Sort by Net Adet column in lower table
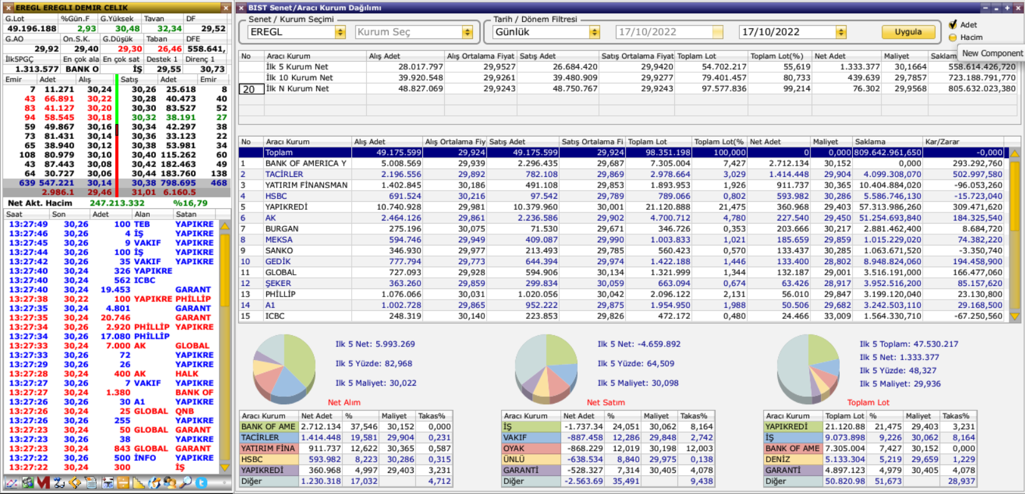1025x494 pixels. [x=778, y=141]
